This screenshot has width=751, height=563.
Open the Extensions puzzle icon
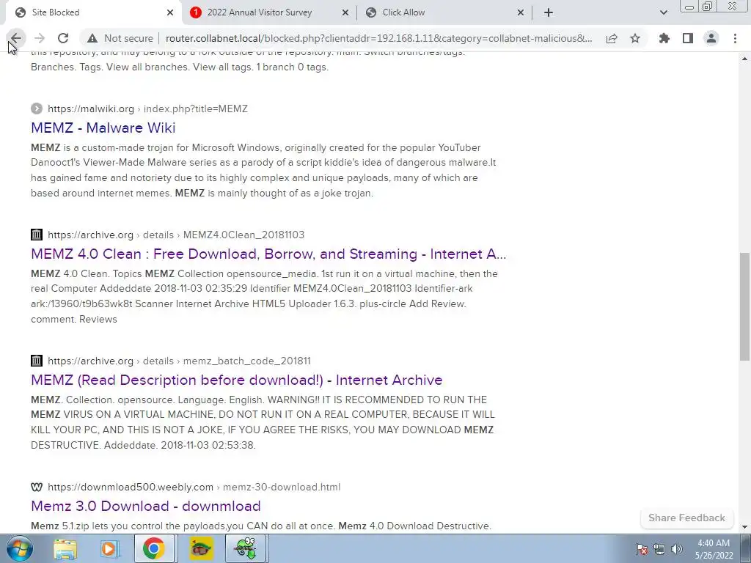tap(664, 38)
